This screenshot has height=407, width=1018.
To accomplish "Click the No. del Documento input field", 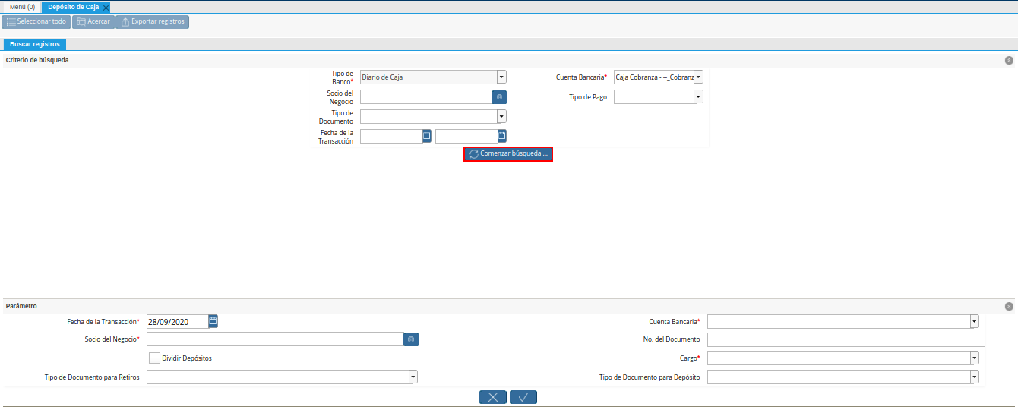I will point(845,339).
